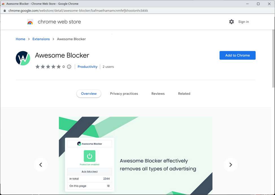Screen dimensions: 275x195
Task: Open the settings gear icon
Action: click(x=232, y=22)
